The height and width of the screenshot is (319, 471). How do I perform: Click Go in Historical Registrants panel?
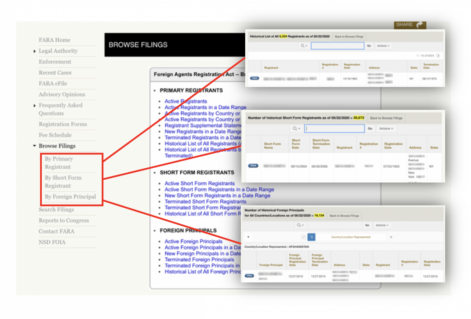click(369, 46)
